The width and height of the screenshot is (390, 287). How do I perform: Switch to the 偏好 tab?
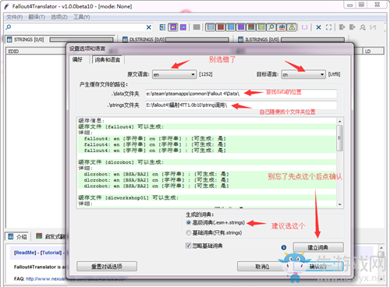[x=77, y=60]
